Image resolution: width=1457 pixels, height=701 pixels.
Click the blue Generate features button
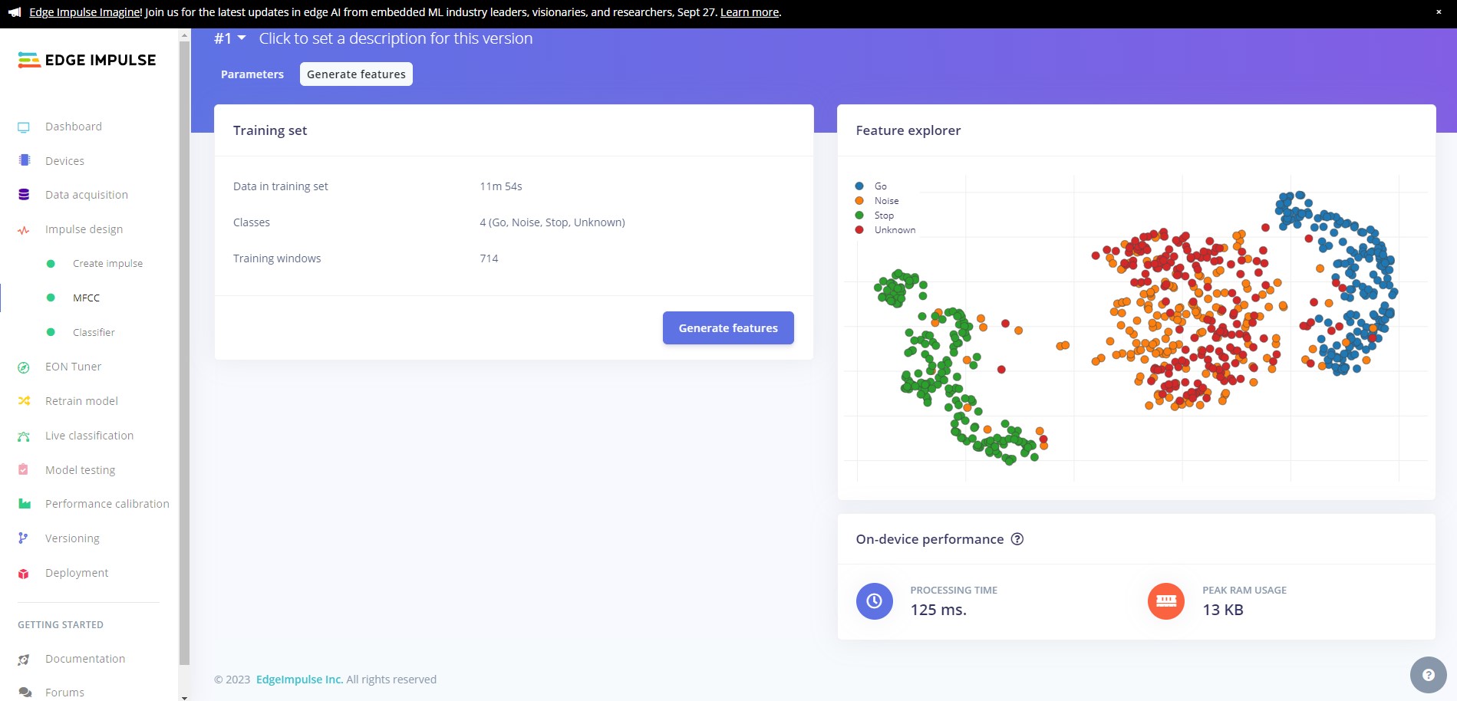click(x=728, y=328)
